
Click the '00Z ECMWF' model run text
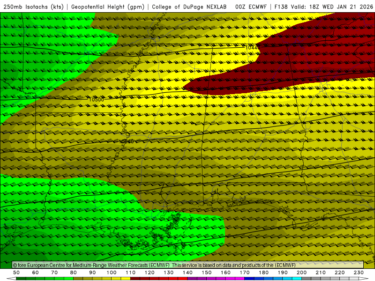(x=251, y=7)
